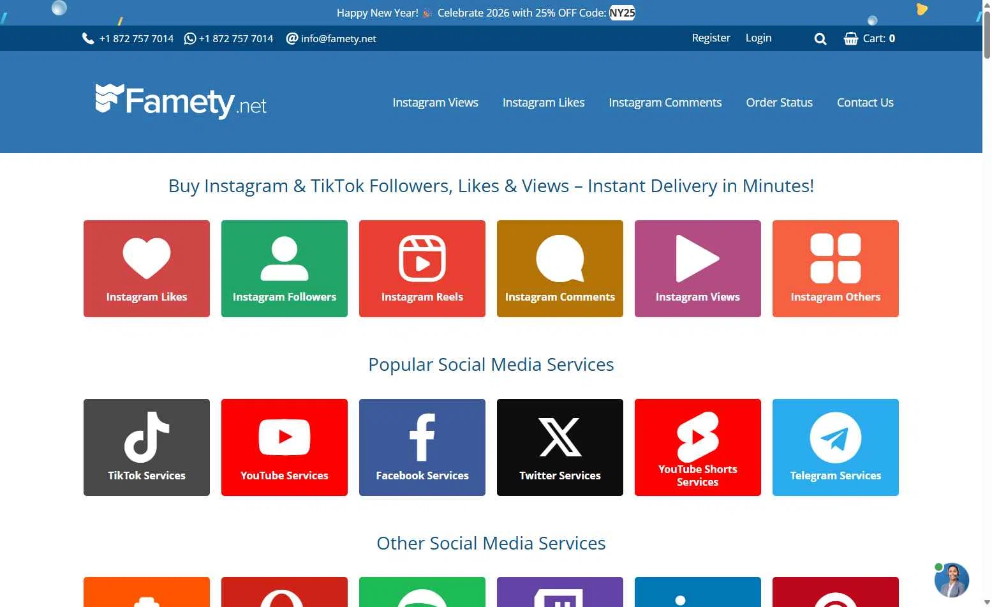
Task: Click the Happy New Year promo banner text
Action: tap(485, 13)
